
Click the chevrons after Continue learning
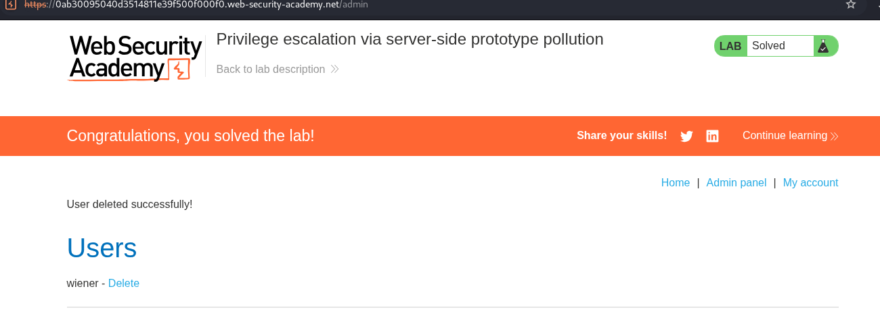point(835,136)
